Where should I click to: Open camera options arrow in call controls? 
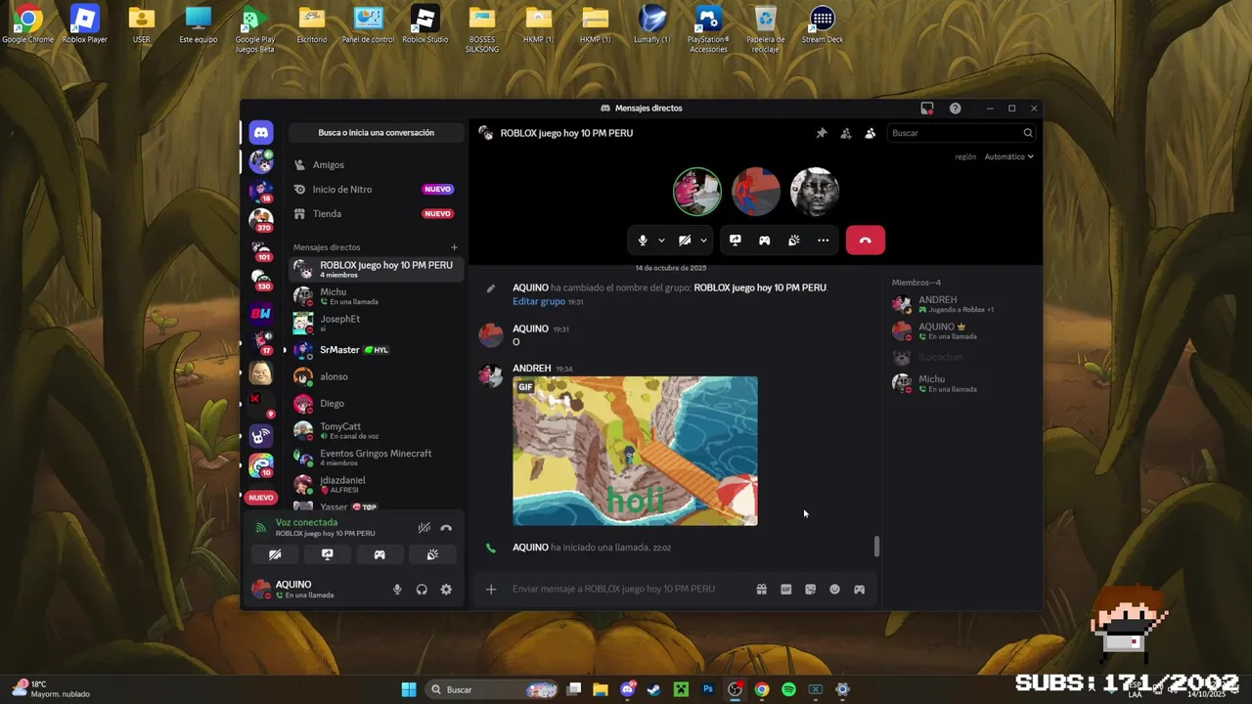click(703, 241)
